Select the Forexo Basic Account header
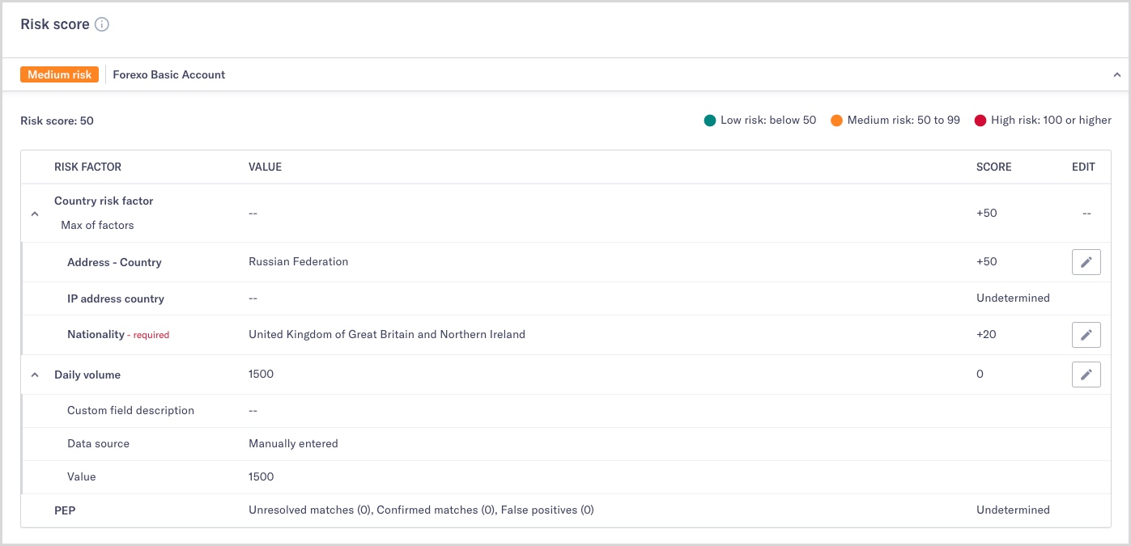 point(168,74)
